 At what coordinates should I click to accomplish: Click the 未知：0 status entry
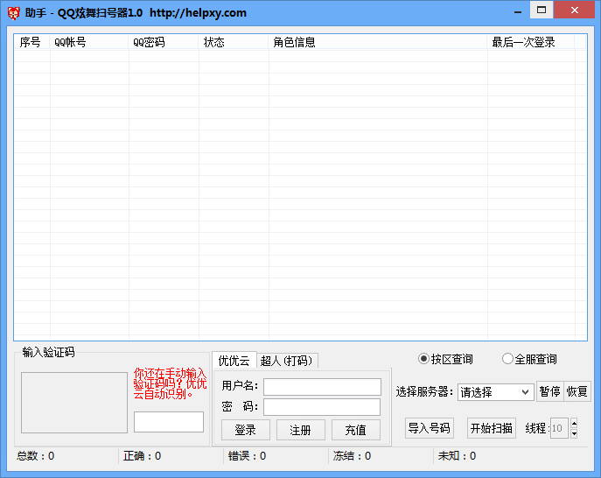point(457,456)
